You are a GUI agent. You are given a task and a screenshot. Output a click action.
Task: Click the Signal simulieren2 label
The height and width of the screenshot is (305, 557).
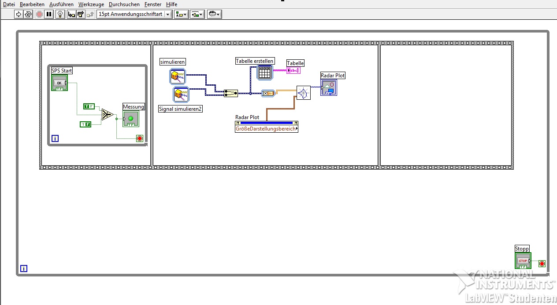pos(181,109)
